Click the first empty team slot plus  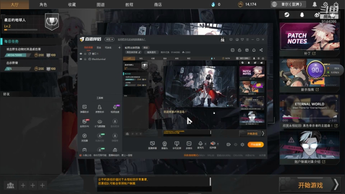tap(23, 185)
